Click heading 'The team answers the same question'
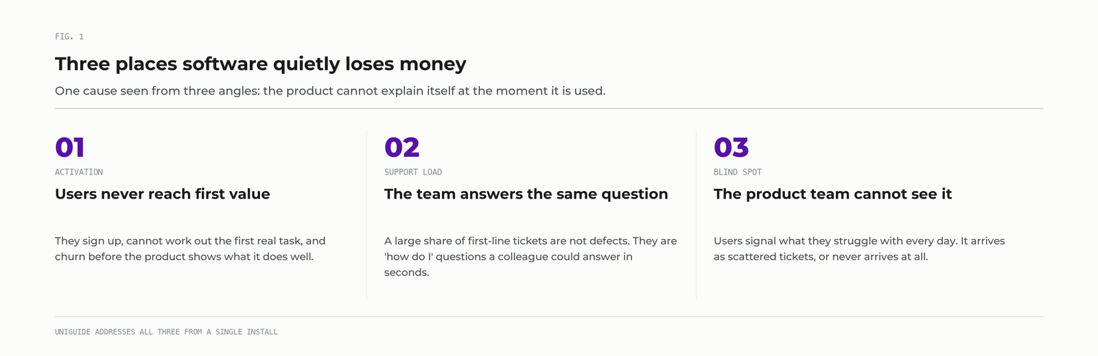This screenshot has width=1098, height=356. coord(526,194)
